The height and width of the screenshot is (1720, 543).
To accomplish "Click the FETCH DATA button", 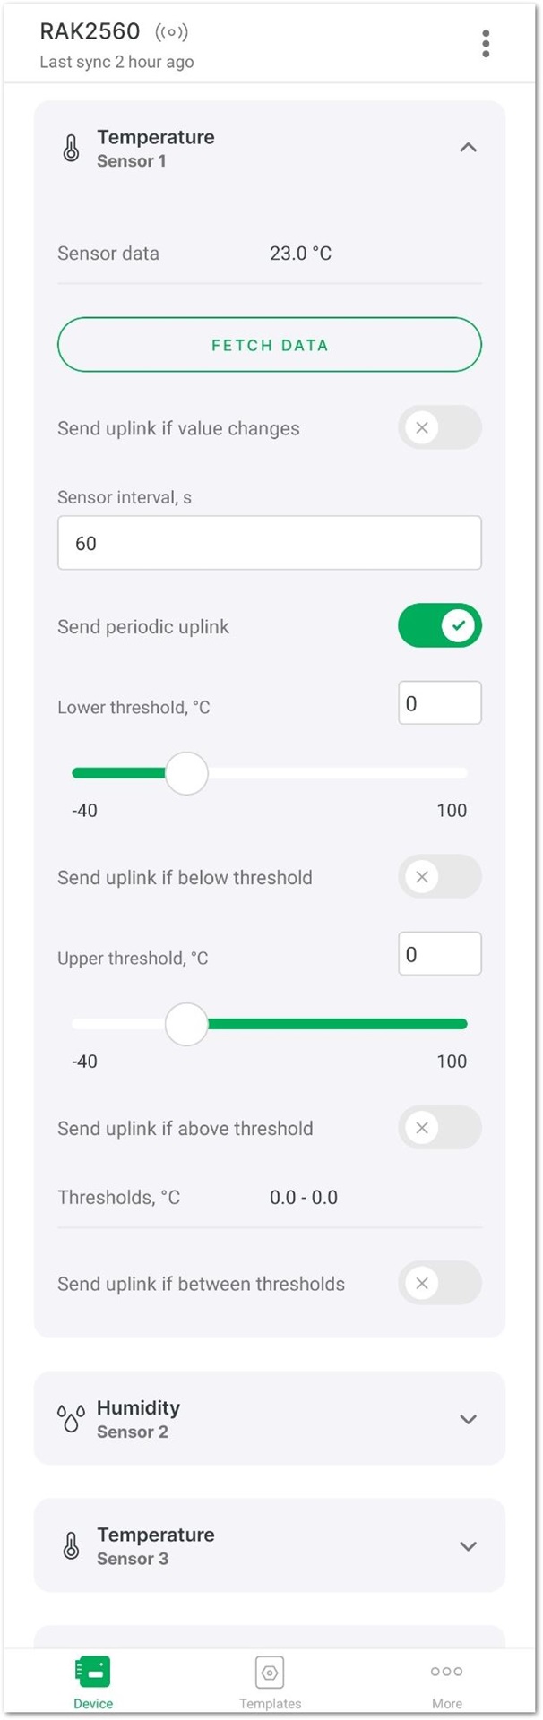I will 270,345.
